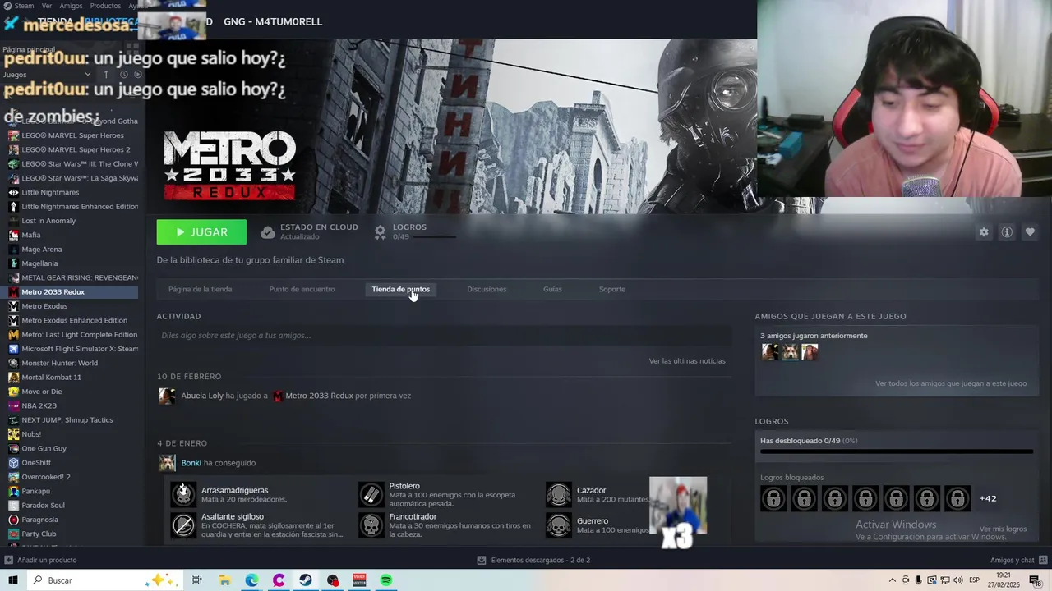The image size is (1052, 591).
Task: View the Guerrero achievement icon
Action: [559, 525]
